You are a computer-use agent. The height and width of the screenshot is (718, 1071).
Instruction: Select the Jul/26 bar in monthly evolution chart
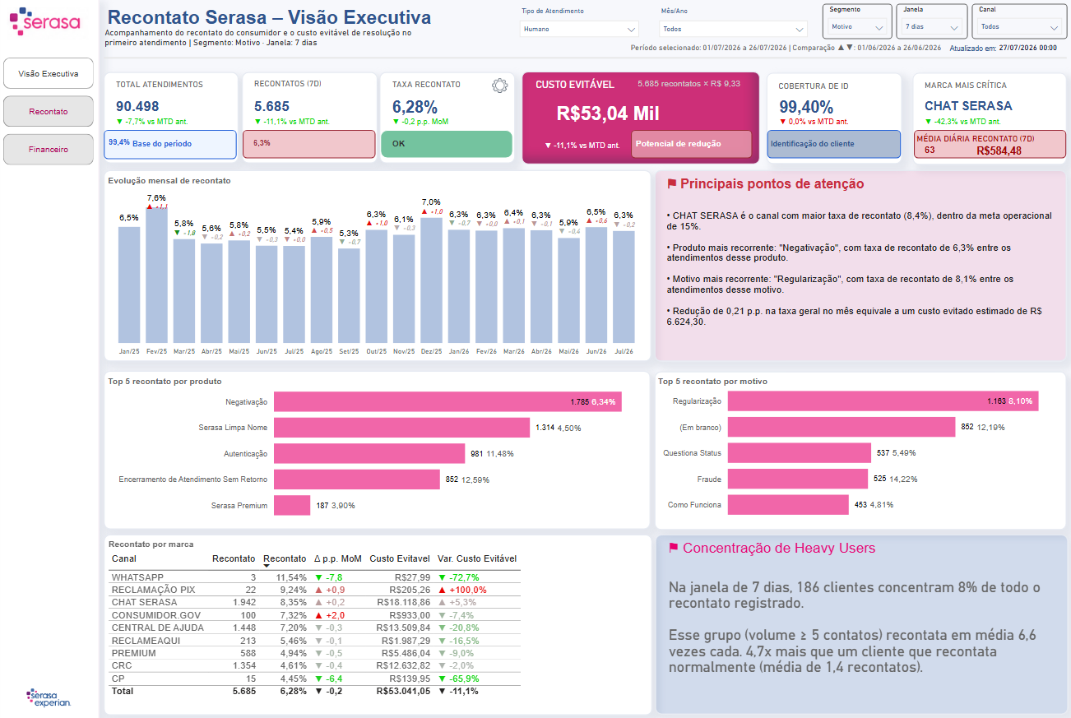click(624, 287)
